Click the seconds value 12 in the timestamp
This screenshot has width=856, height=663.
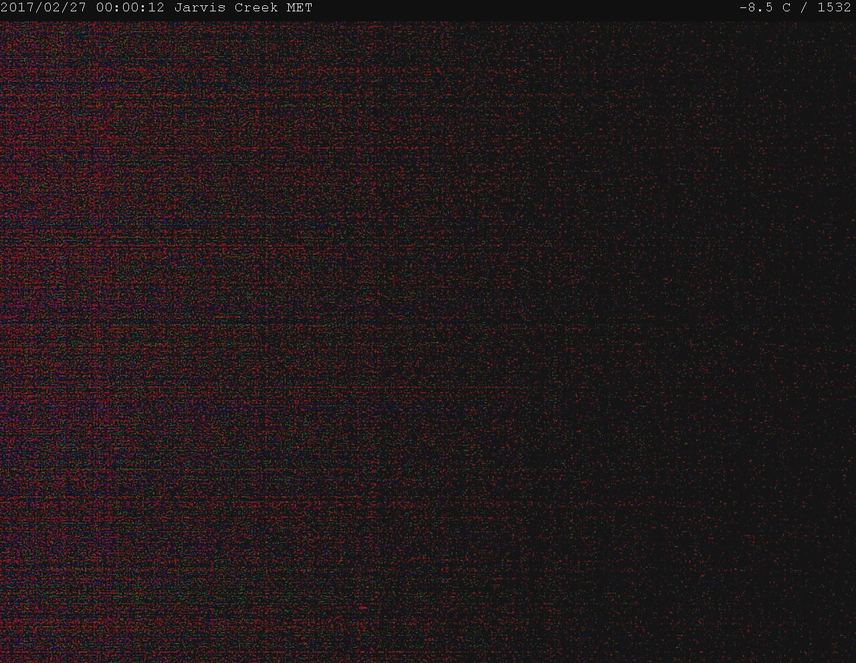click(x=157, y=8)
